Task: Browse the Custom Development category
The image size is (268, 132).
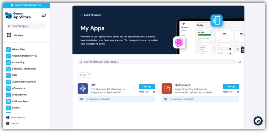Action: [24, 82]
